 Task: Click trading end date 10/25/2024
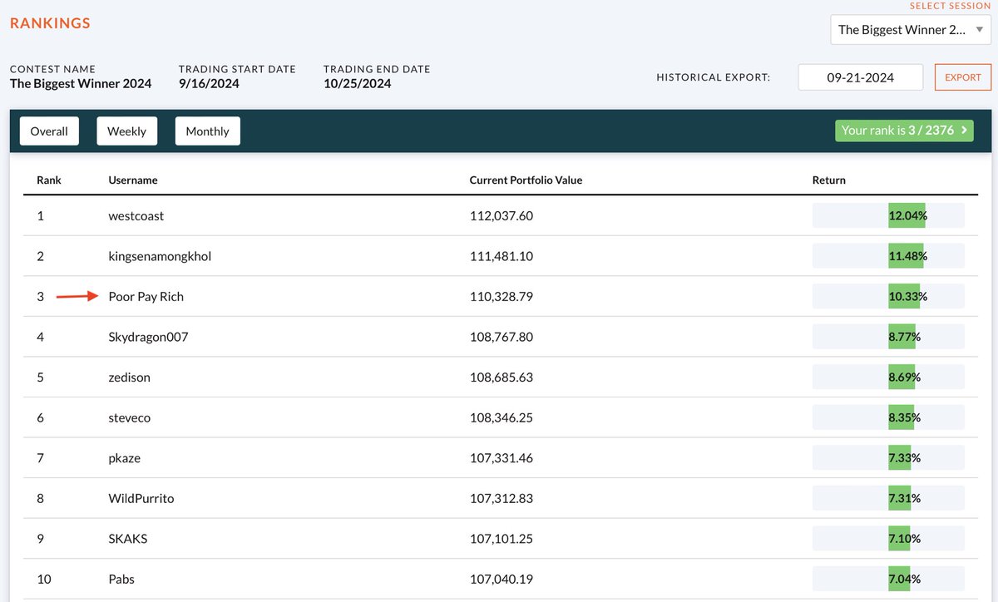(358, 83)
